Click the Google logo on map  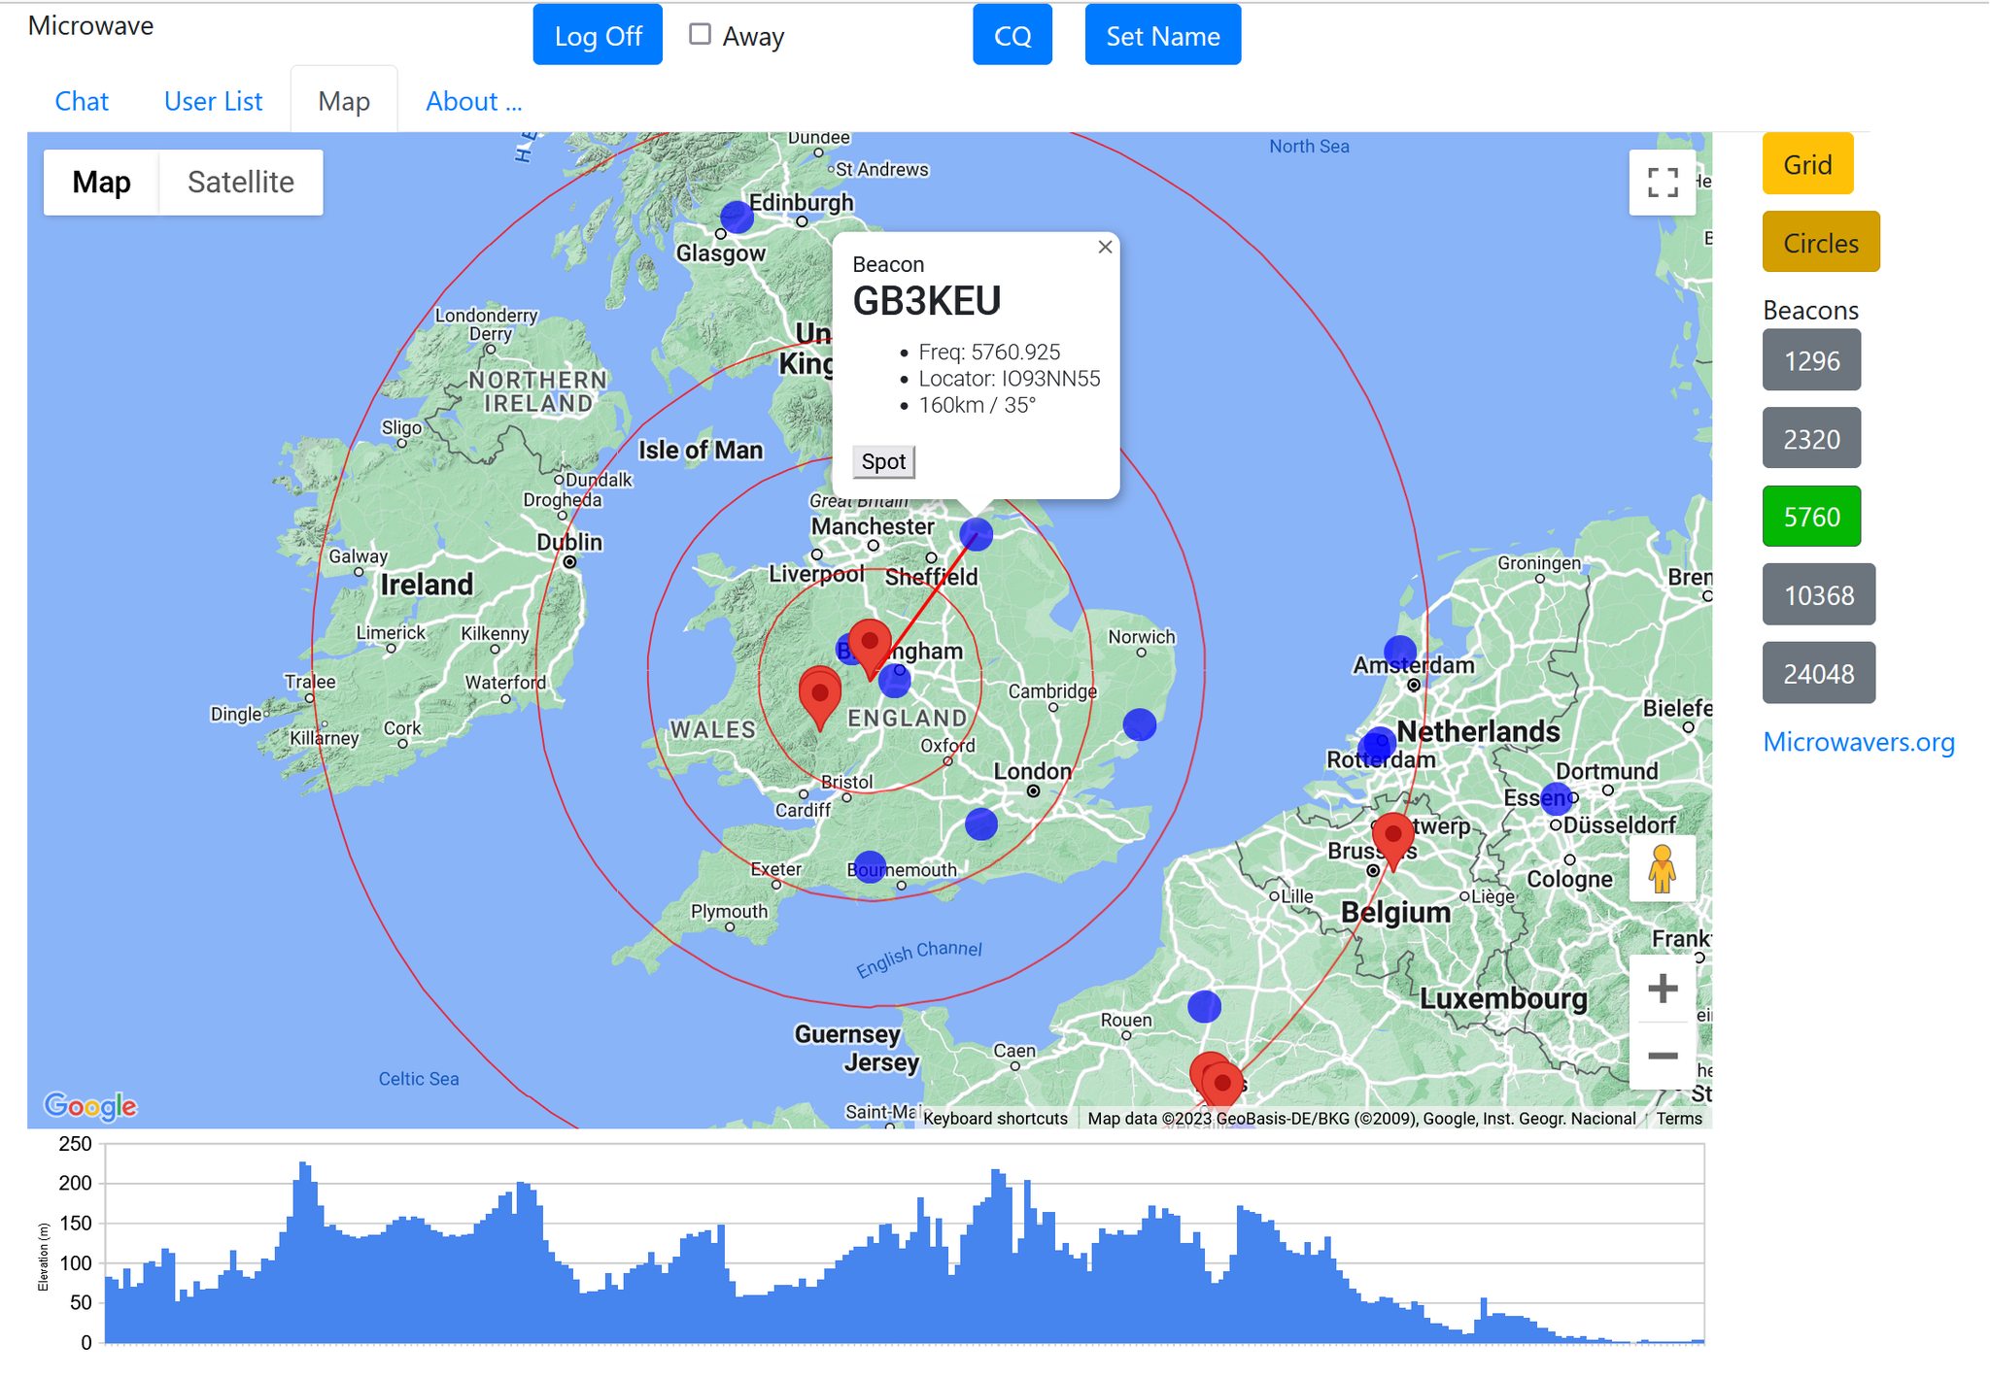coord(90,1105)
